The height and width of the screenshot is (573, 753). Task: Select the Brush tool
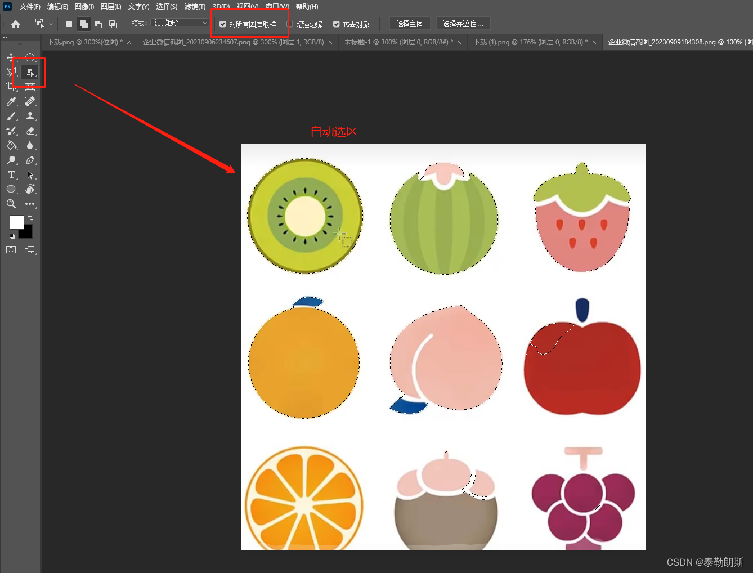[x=11, y=116]
